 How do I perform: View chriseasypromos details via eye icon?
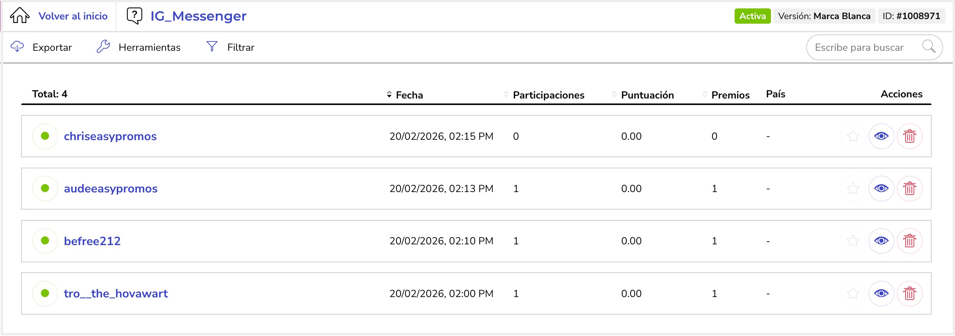tap(881, 136)
